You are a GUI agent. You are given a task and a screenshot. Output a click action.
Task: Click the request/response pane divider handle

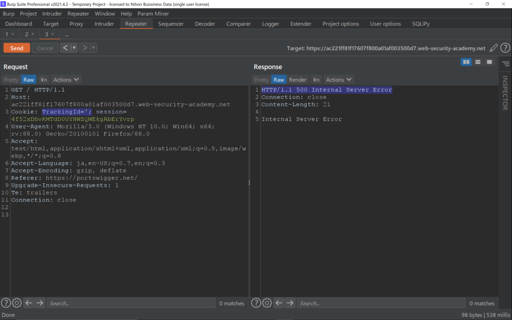[249, 183]
